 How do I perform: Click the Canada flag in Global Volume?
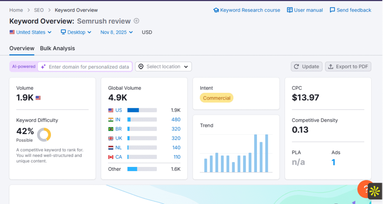pyautogui.click(x=111, y=157)
